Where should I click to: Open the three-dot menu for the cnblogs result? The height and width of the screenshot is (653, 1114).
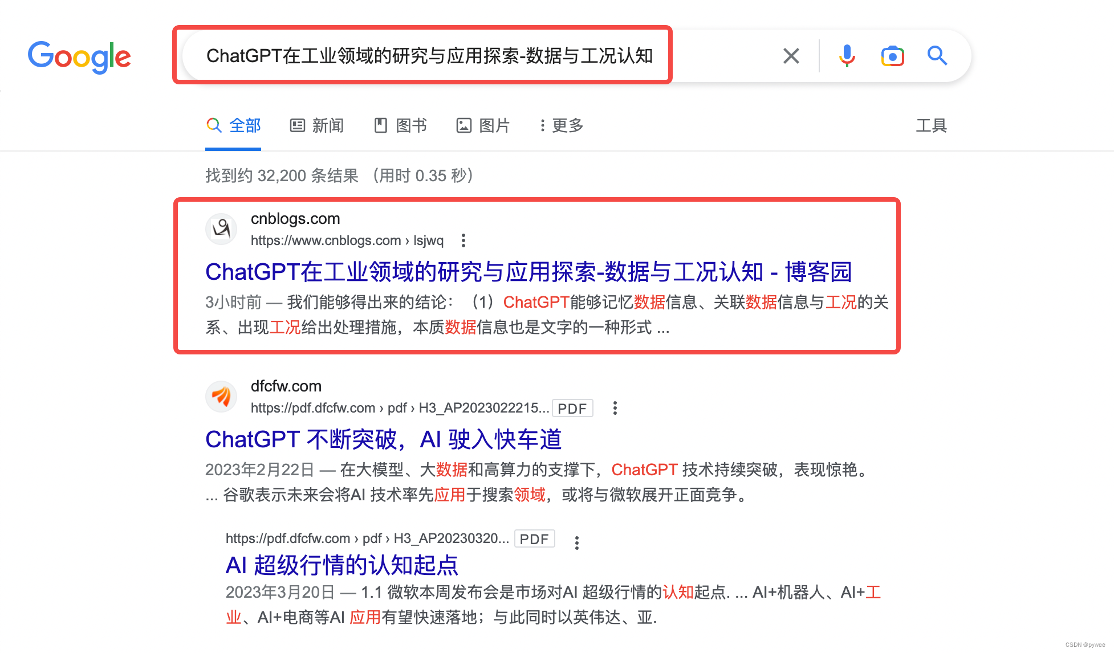(x=464, y=240)
